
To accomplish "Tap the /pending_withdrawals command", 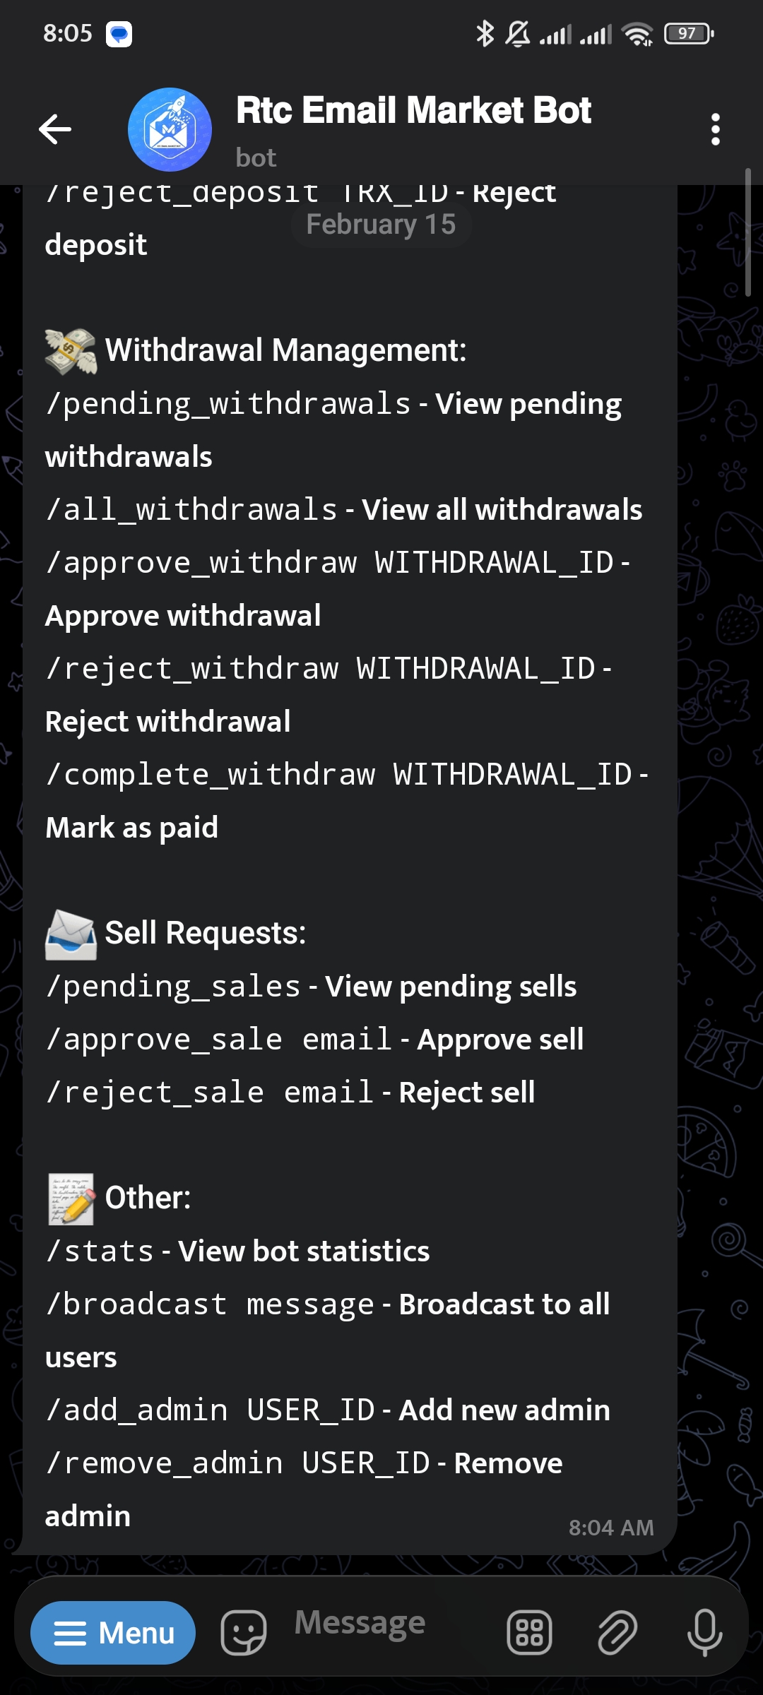I will coord(228,404).
